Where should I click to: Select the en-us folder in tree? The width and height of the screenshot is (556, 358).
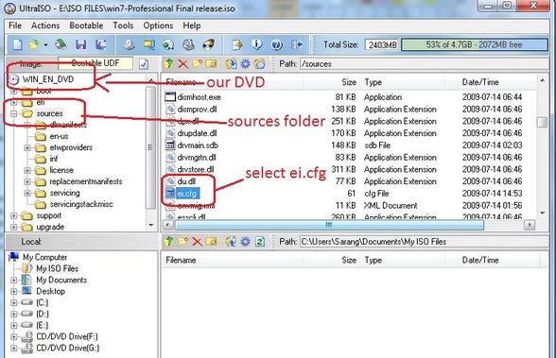click(x=59, y=136)
